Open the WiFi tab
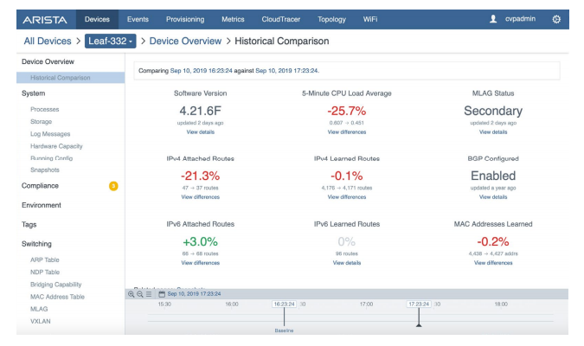584x346 pixels. 370,19
